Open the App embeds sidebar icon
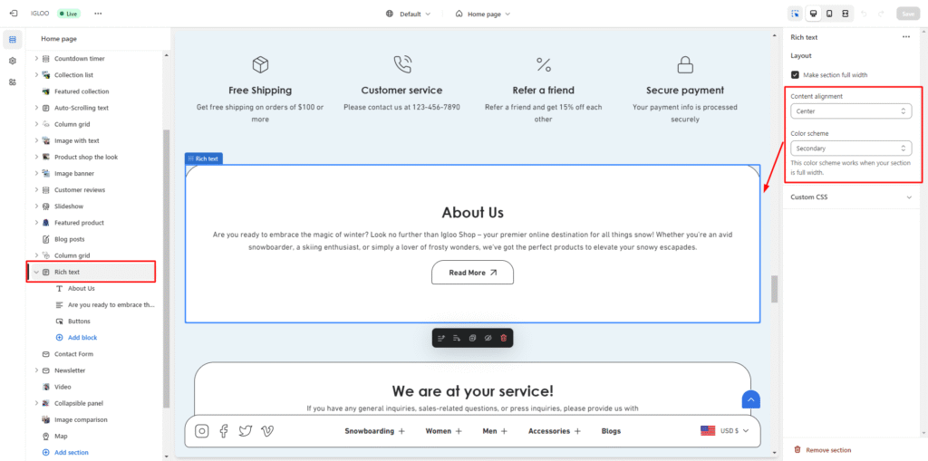 13,82
